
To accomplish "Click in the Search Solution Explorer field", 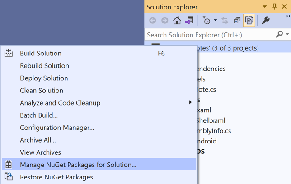I will 208,34.
